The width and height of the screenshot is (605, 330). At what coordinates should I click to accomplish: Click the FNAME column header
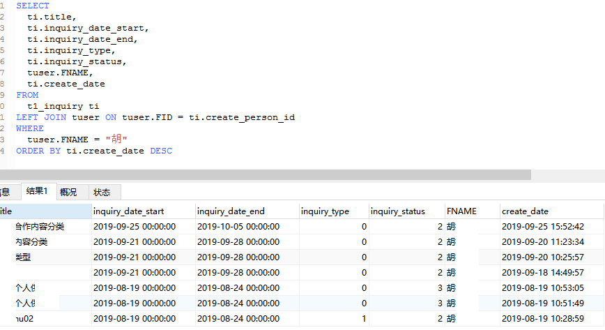point(473,211)
